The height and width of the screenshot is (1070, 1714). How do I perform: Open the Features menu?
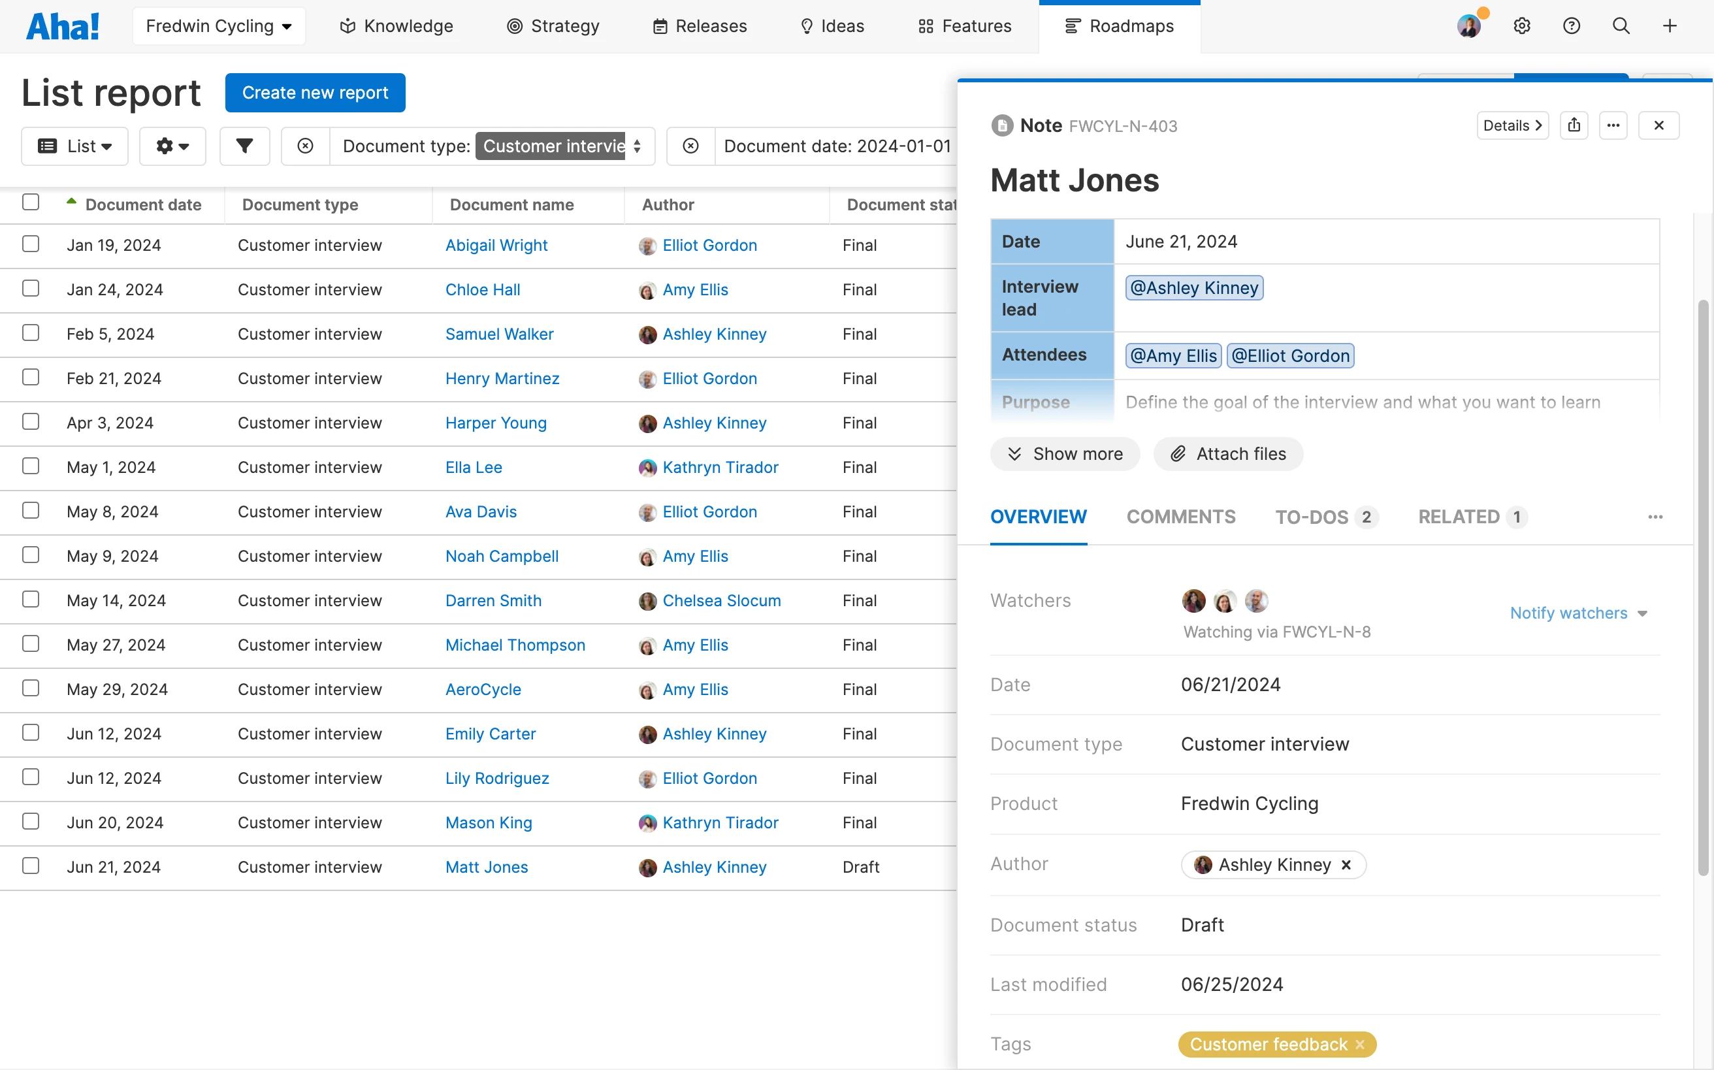pos(965,26)
